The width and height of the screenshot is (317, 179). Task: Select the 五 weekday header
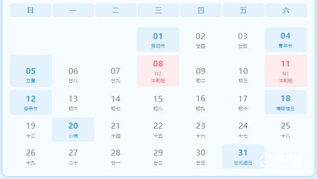coord(244,10)
